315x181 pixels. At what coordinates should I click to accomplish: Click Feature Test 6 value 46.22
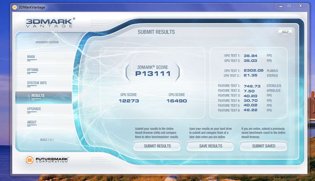(250, 110)
